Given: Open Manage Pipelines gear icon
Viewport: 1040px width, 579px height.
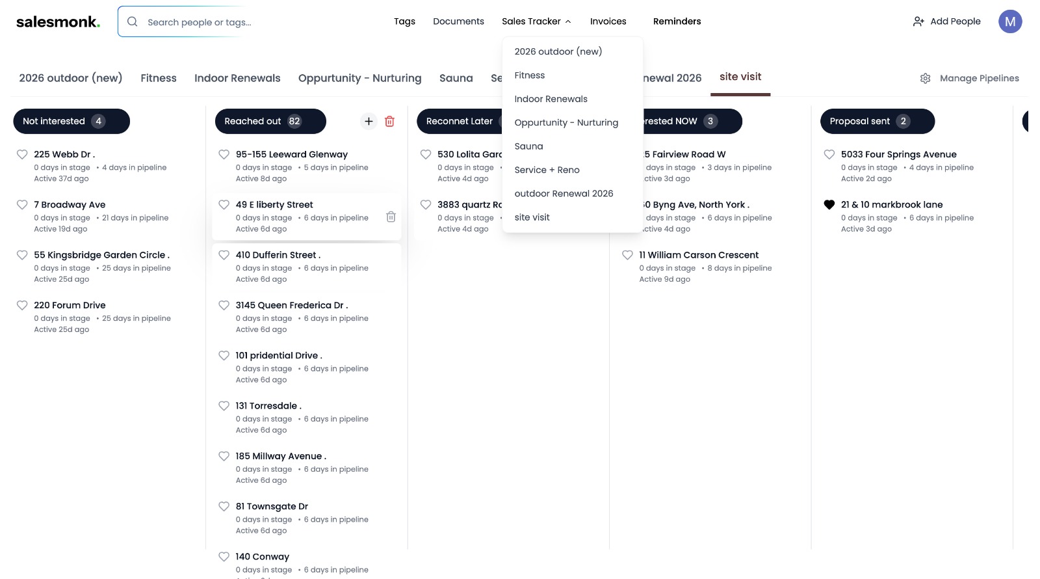Looking at the screenshot, I should point(925,78).
